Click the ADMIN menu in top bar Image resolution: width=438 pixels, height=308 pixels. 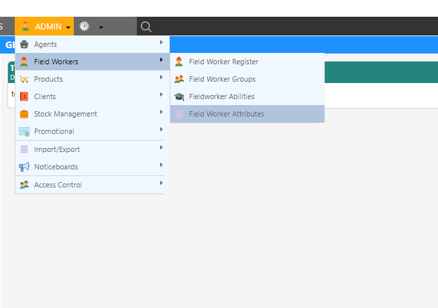[x=45, y=27]
